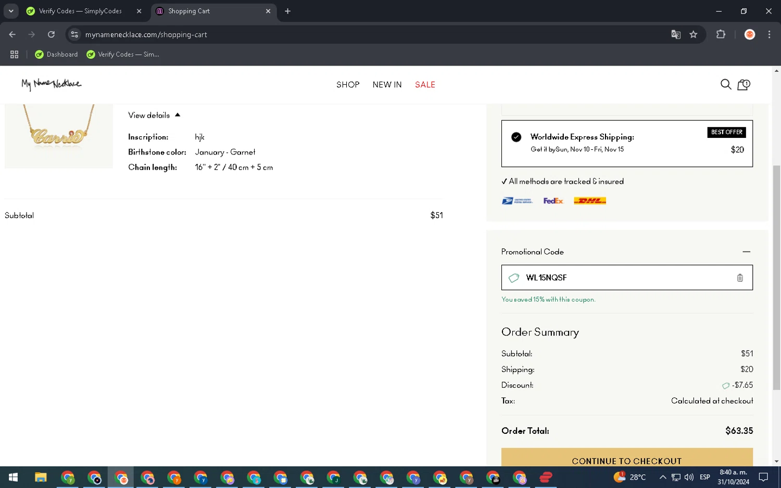Viewport: 781px width, 488px height.
Task: View site information icon
Action: click(74, 34)
